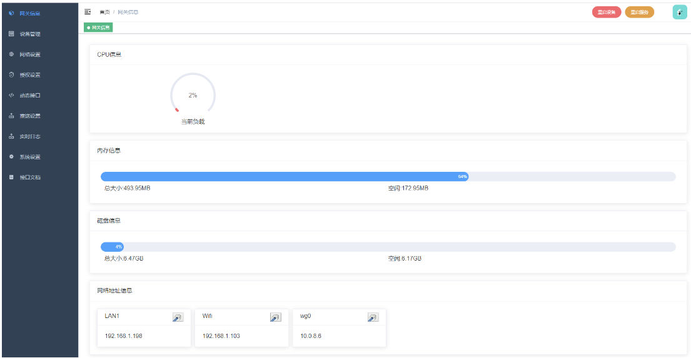Image resolution: width=691 pixels, height=358 pixels.
Task: Click the red 重启设备 button
Action: (606, 12)
